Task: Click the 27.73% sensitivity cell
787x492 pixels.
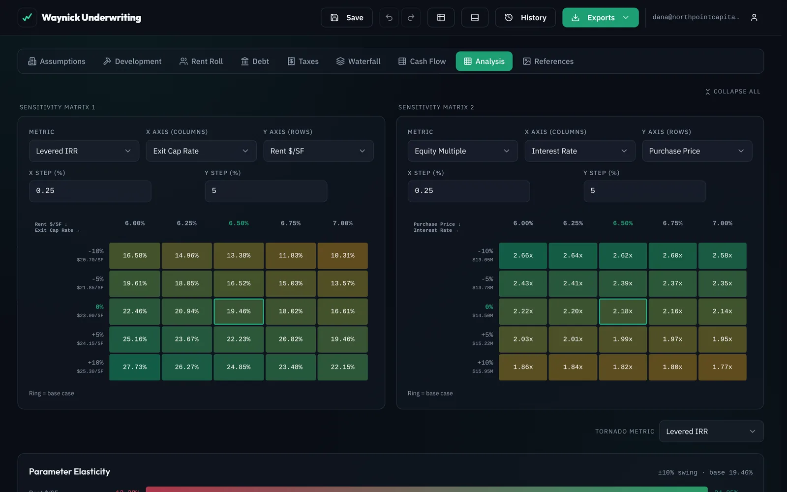Action: pos(135,368)
